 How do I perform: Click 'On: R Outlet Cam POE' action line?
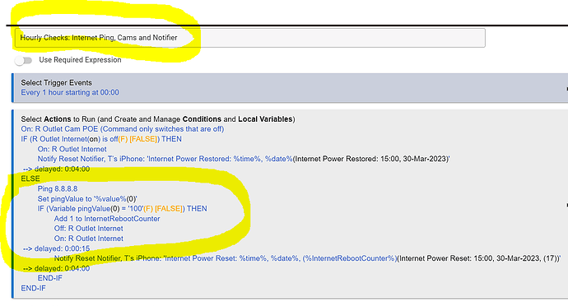[123, 129]
